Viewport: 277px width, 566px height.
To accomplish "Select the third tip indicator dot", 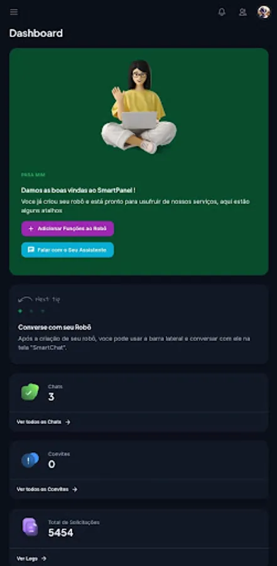I will (x=43, y=311).
